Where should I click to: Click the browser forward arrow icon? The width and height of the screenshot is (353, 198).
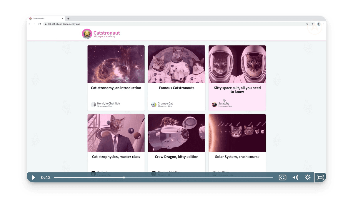point(34,24)
